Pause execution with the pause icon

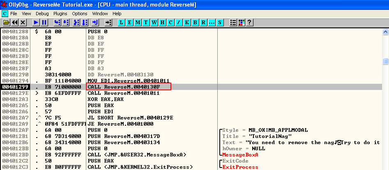[44, 23]
